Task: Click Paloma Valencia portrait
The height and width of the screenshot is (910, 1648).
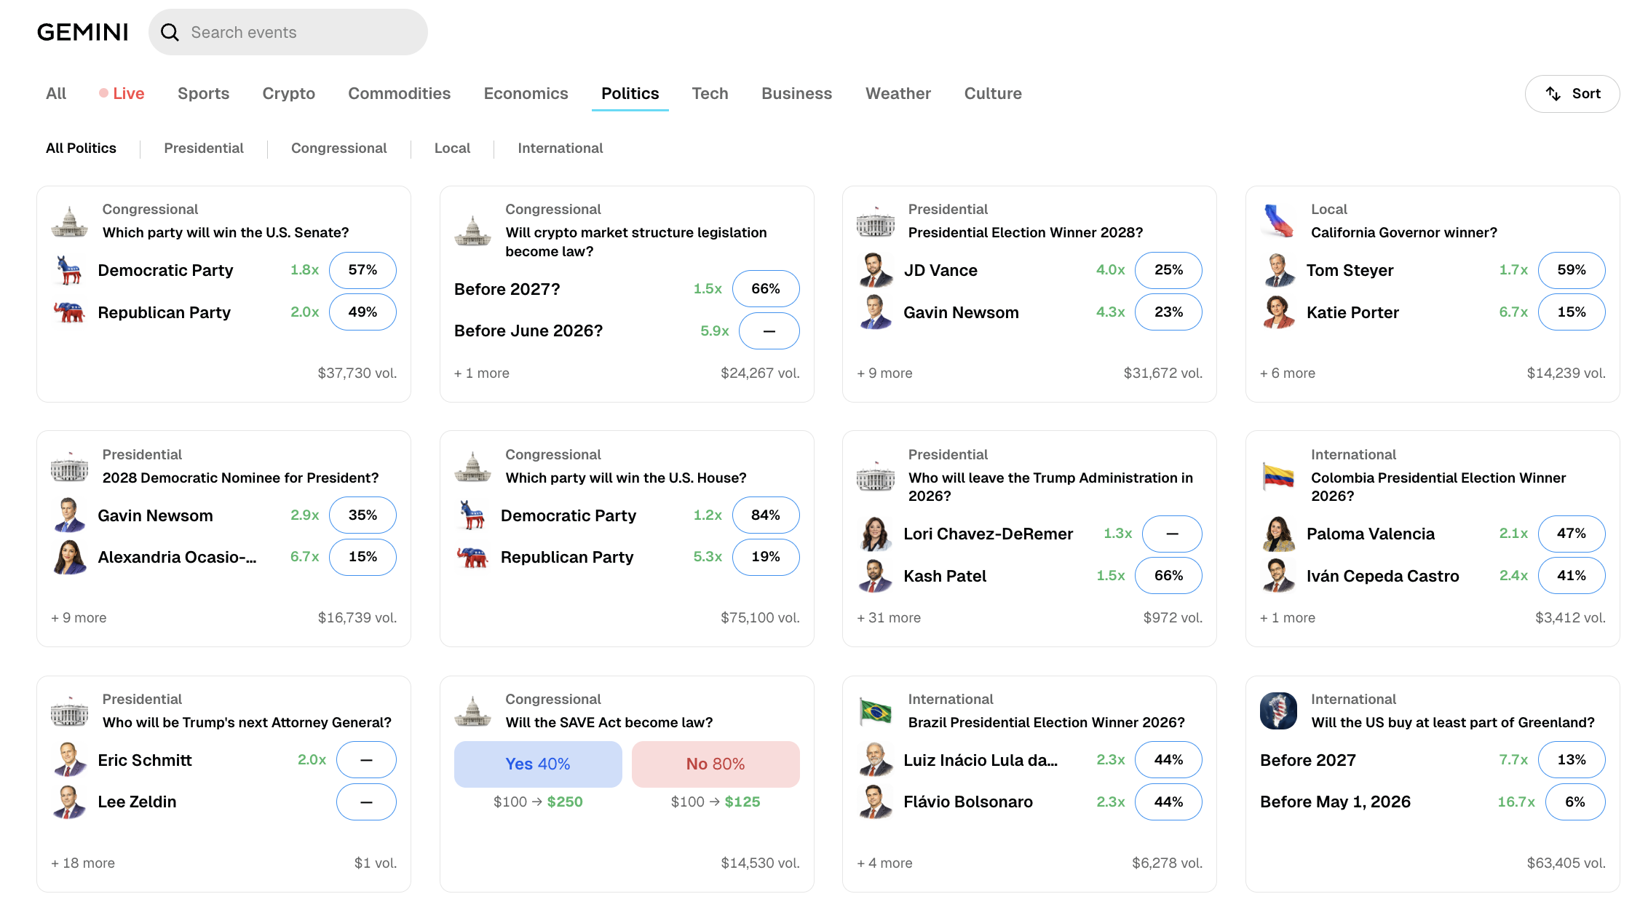Action: coord(1278,534)
